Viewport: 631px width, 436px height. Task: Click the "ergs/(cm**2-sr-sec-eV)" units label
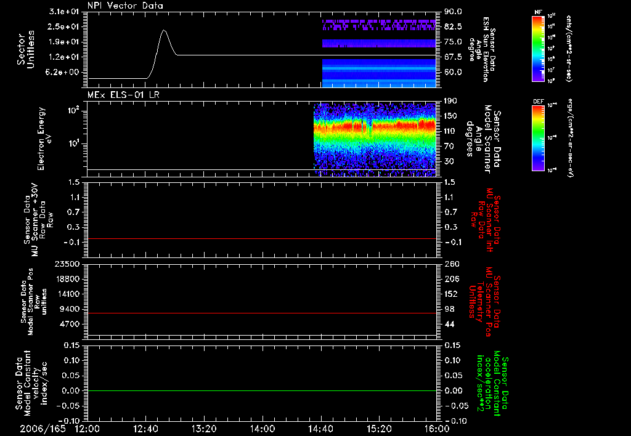tap(569, 137)
